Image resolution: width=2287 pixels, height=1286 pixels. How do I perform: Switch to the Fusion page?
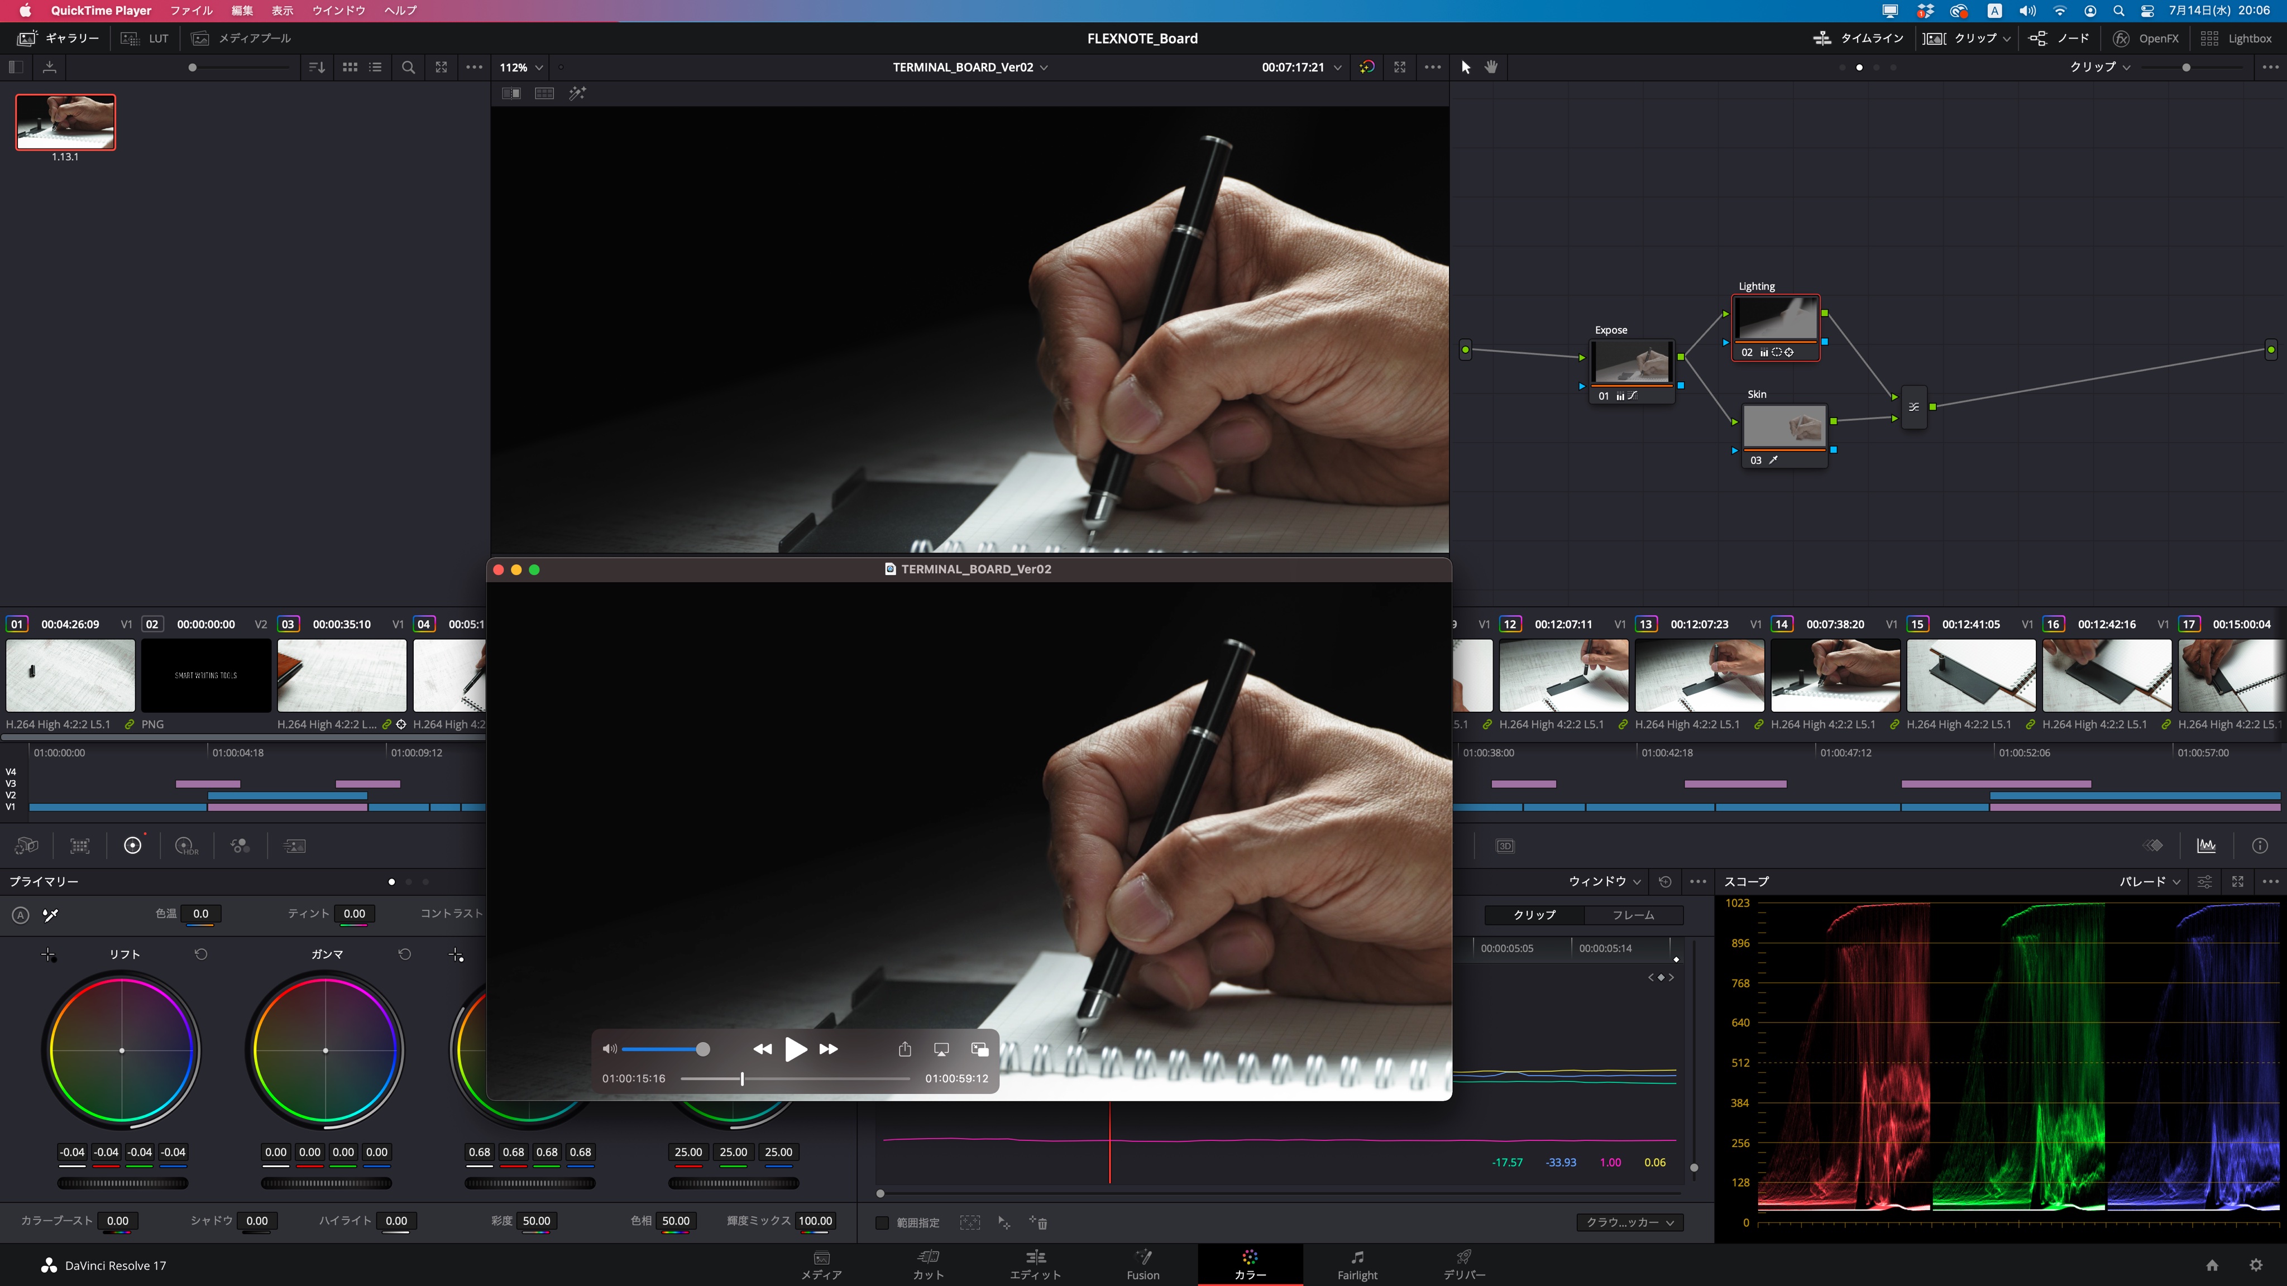click(x=1142, y=1265)
